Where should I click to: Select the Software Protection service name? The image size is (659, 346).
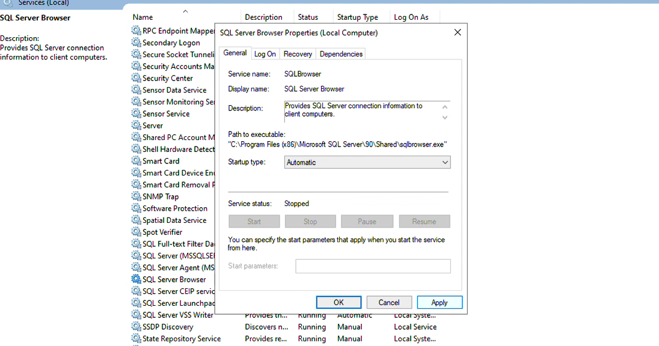175,208
